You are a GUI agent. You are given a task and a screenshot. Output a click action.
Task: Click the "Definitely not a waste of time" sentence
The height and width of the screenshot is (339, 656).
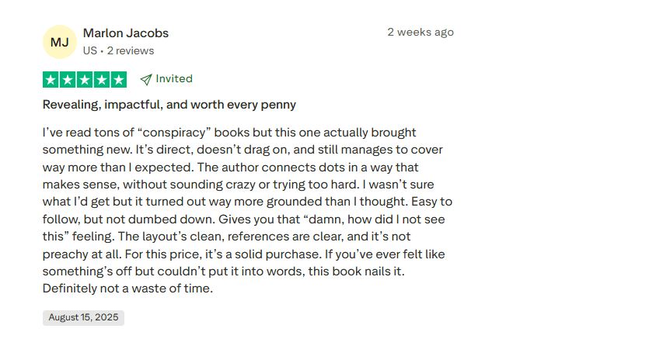tap(127, 289)
